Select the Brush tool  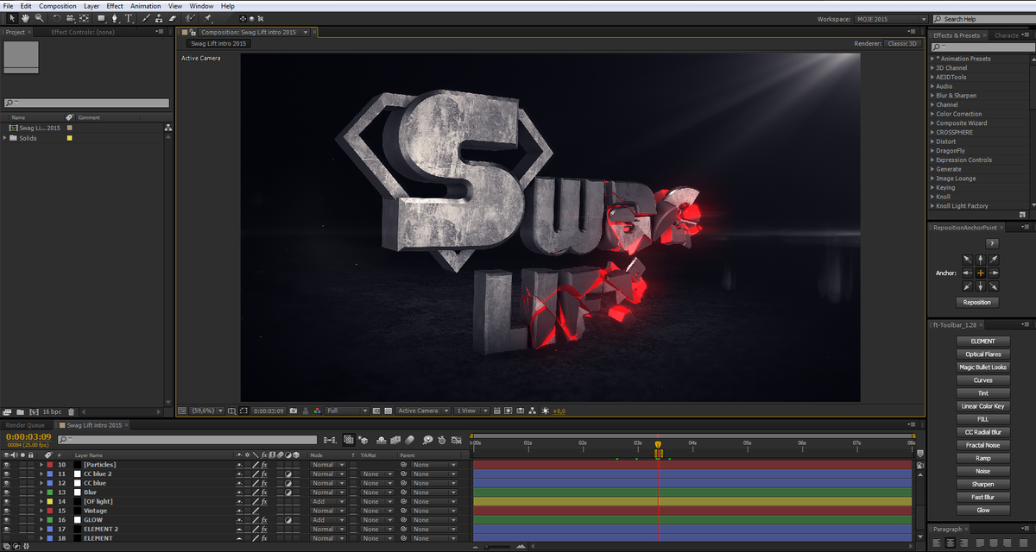(146, 18)
